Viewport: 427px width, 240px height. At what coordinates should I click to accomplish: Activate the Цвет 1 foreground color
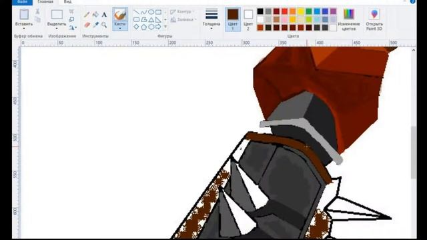233,19
